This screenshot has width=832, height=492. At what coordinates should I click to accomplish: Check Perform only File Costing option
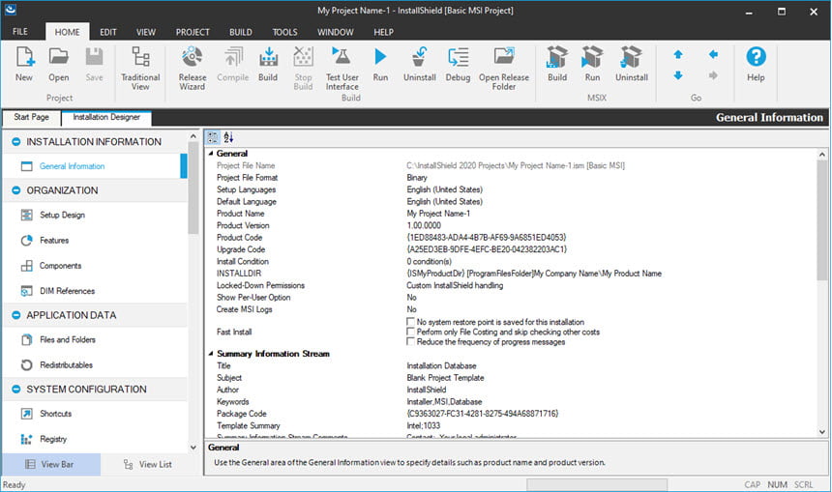click(x=410, y=332)
